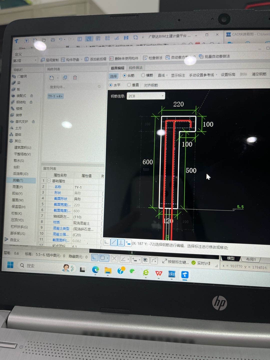Image resolution: width=270 pixels, height=360 pixels.
Task: Click the new component icon in 构件列表
Action: [52, 78]
